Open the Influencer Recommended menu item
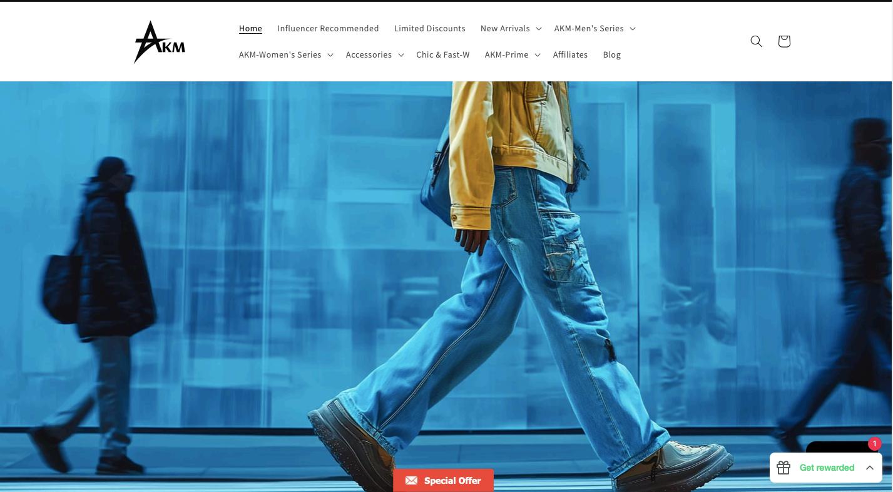The image size is (893, 492). coord(328,29)
